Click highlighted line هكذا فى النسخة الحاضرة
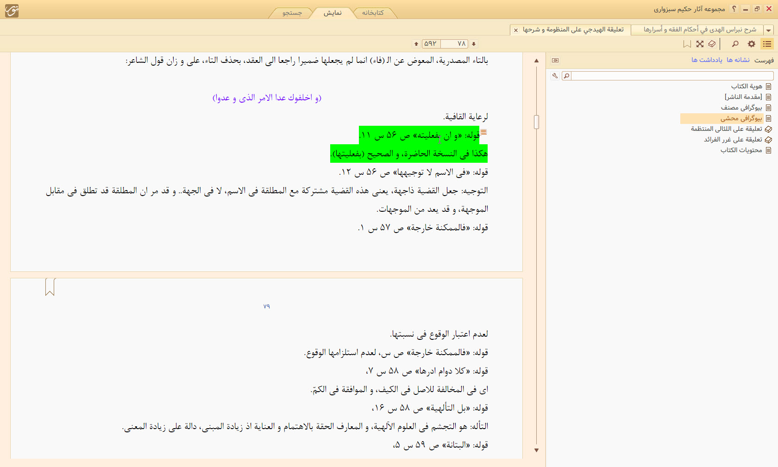The height and width of the screenshot is (467, 778). (x=409, y=154)
